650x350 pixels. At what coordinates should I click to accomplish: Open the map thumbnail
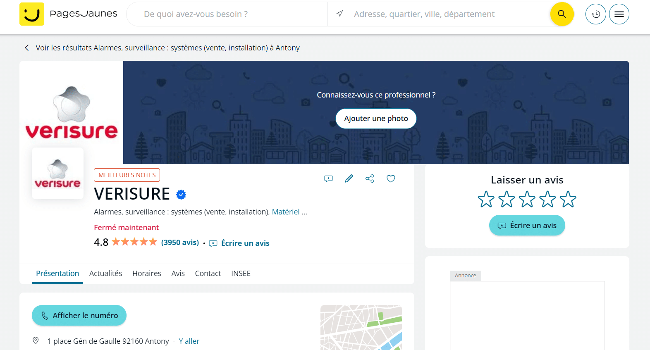point(361,327)
